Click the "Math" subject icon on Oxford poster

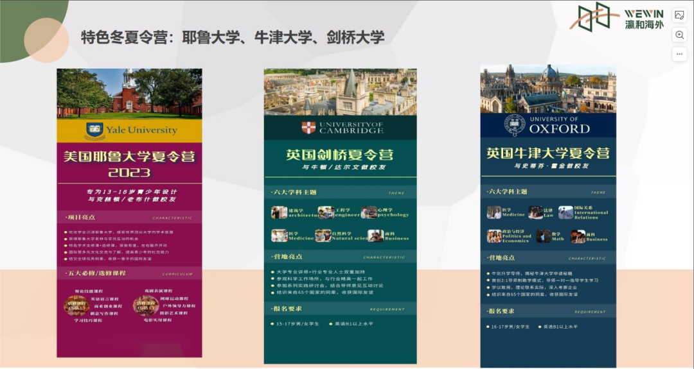point(543,236)
